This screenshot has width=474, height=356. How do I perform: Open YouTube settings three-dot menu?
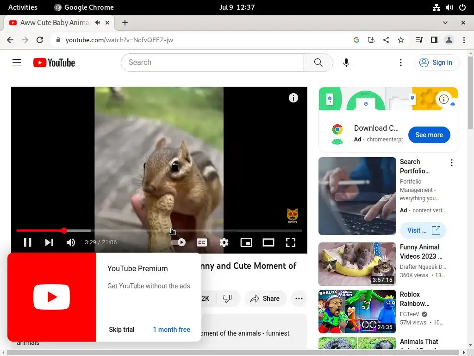(401, 63)
